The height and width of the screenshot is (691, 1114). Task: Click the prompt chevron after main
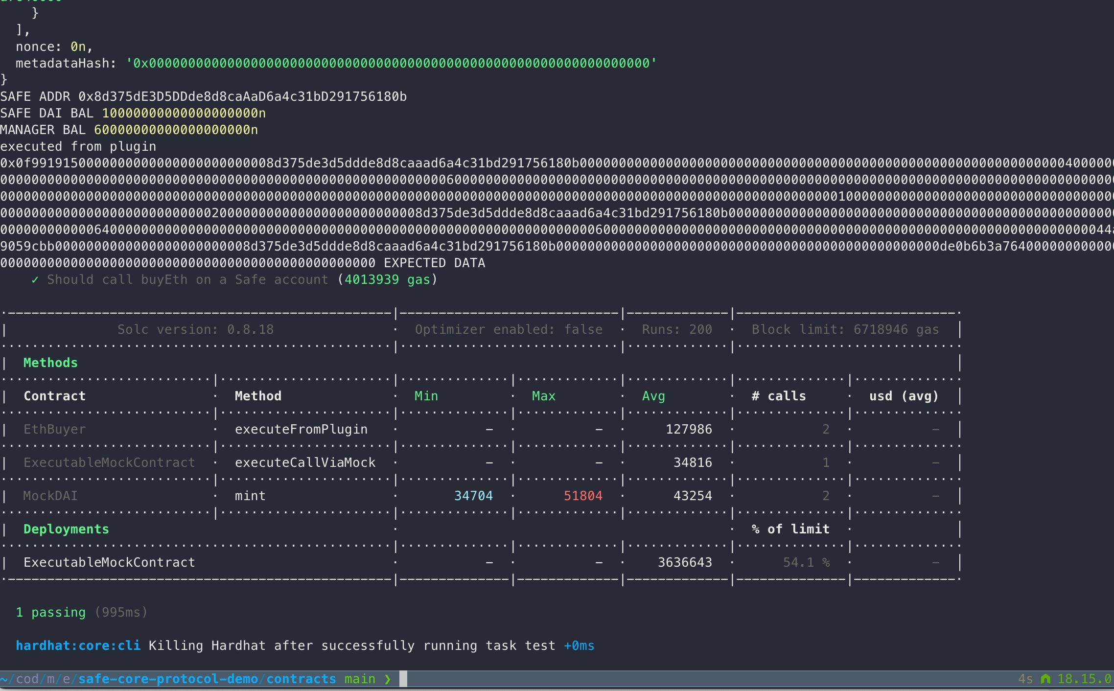pos(388,679)
